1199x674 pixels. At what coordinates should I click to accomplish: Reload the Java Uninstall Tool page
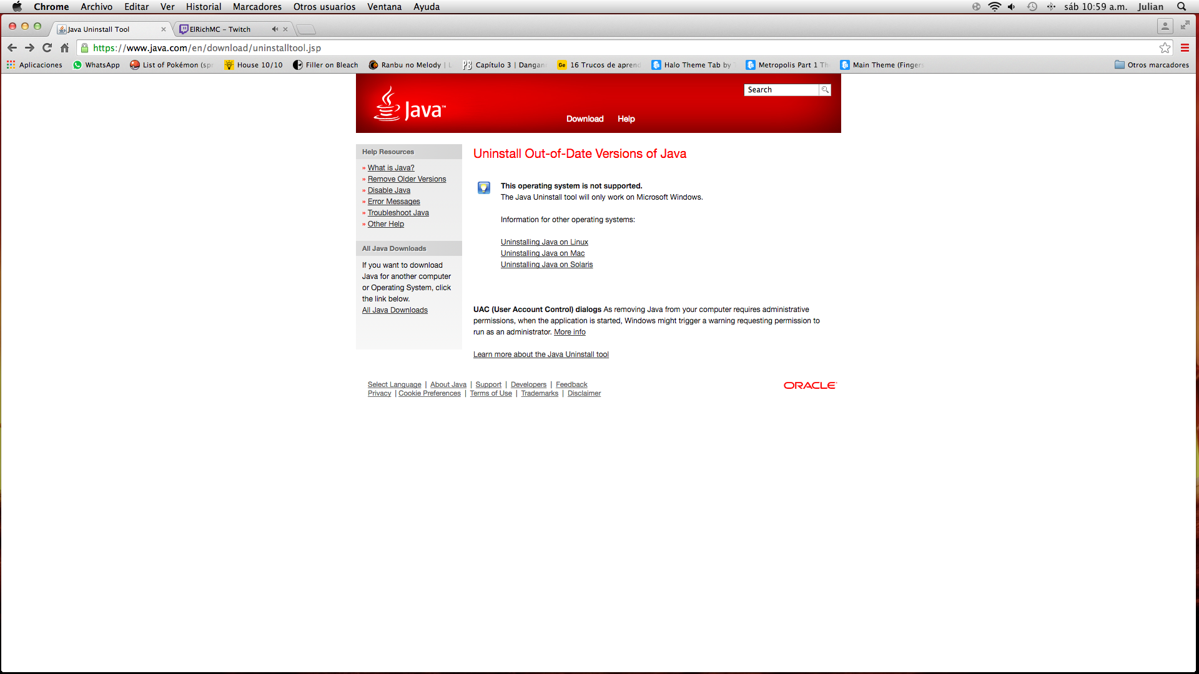click(x=47, y=48)
